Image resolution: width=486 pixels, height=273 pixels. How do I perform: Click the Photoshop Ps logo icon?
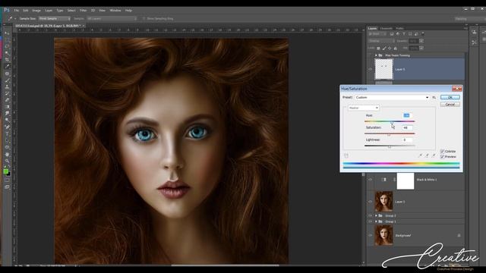click(x=7, y=10)
